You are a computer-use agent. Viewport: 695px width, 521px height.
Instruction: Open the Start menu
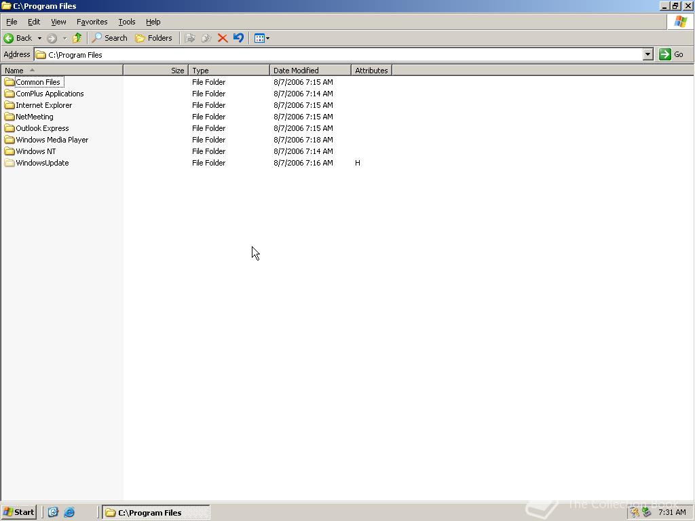18,512
